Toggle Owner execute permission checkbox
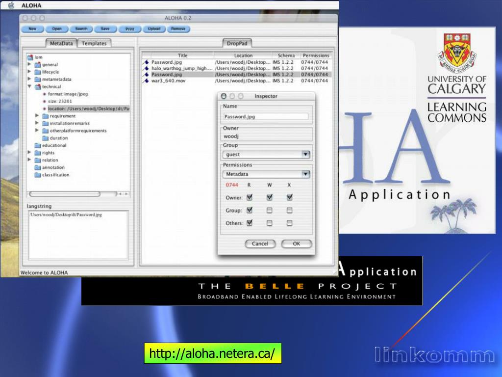Screen dimensions: 502x377 [x=289, y=197]
